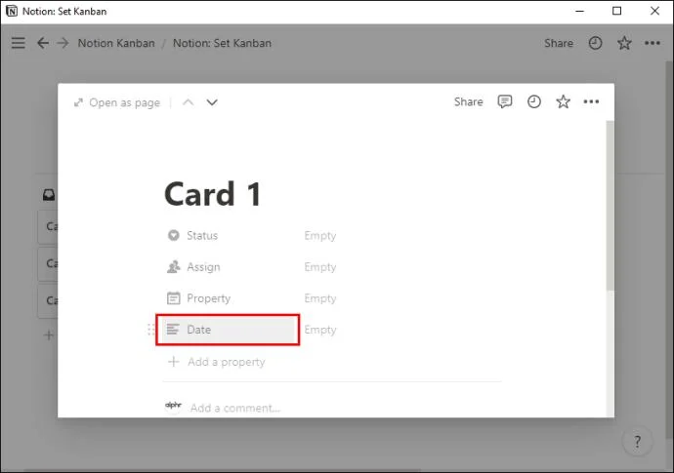Go to previous card with up chevron
This screenshot has width=674, height=473.
click(x=188, y=102)
